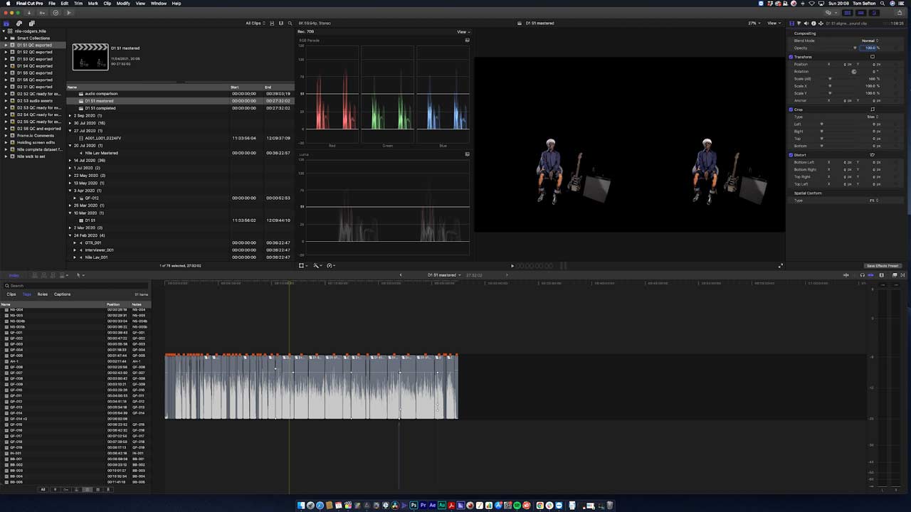Click the Index button above the timeline
Viewport: 911px width, 512px height.
click(14, 275)
